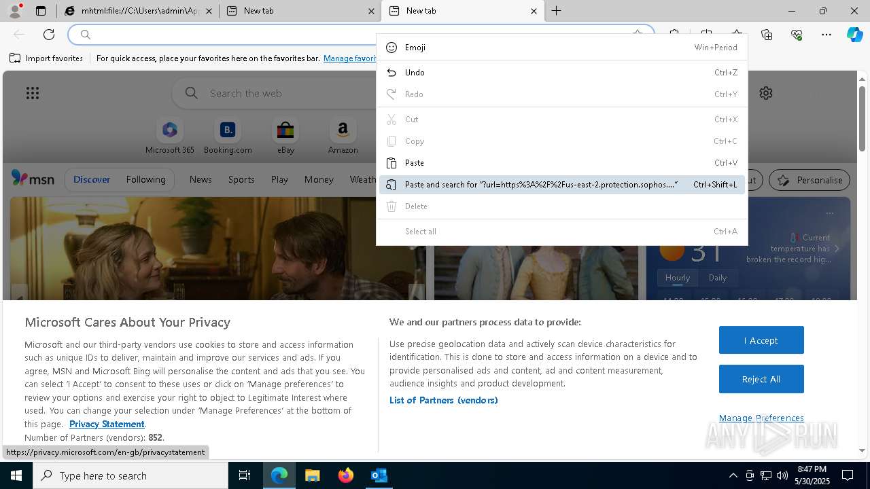
Task: Open Settings and more ellipsis menu
Action: (826, 35)
